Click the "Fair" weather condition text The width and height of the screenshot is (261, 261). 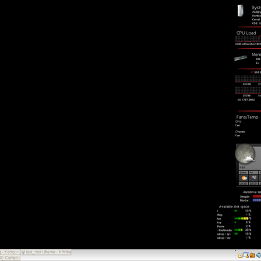coord(242,167)
